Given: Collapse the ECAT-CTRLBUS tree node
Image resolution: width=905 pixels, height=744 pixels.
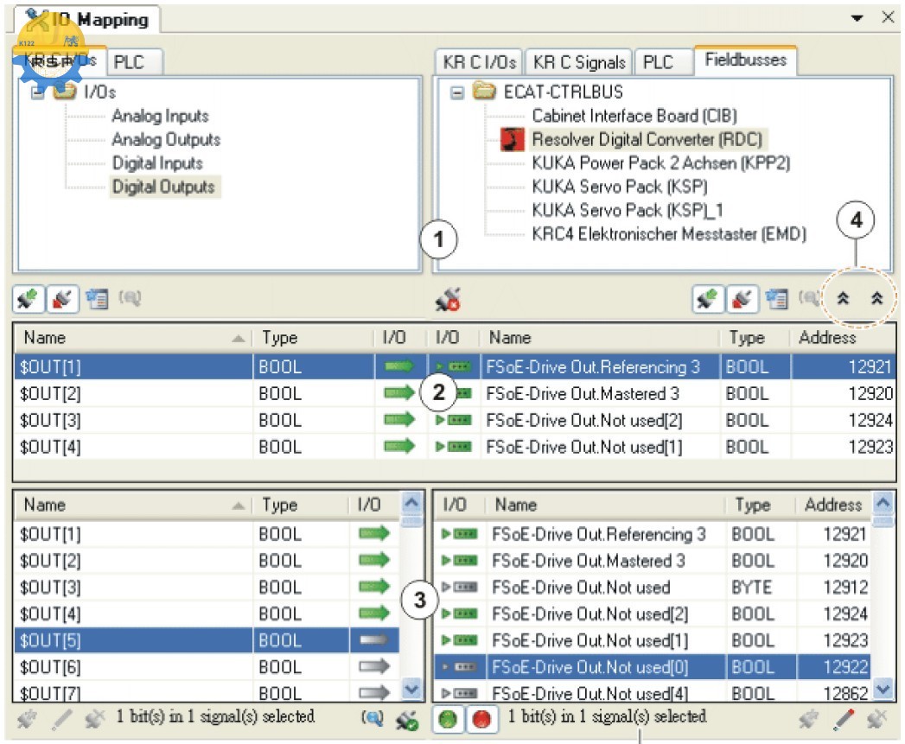Looking at the screenshot, I should [x=457, y=92].
